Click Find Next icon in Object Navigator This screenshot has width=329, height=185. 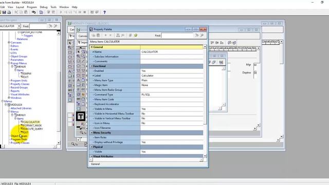click(x=50, y=26)
